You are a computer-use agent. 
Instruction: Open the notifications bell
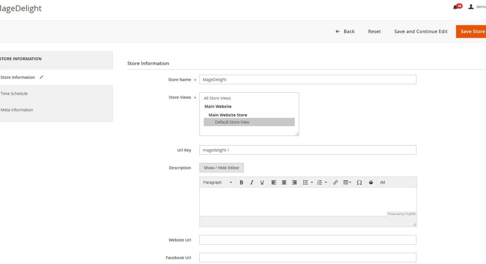(x=456, y=7)
